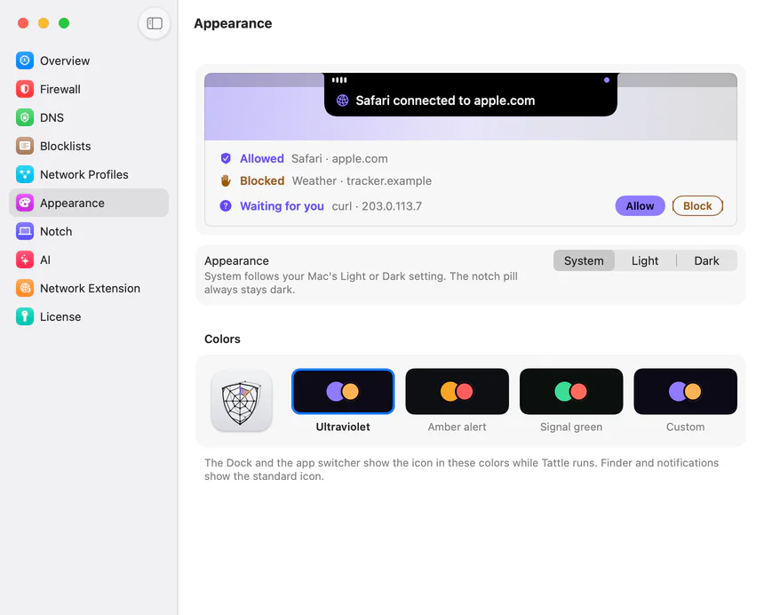
Task: Click the 'Colors' section heading
Action: [222, 339]
